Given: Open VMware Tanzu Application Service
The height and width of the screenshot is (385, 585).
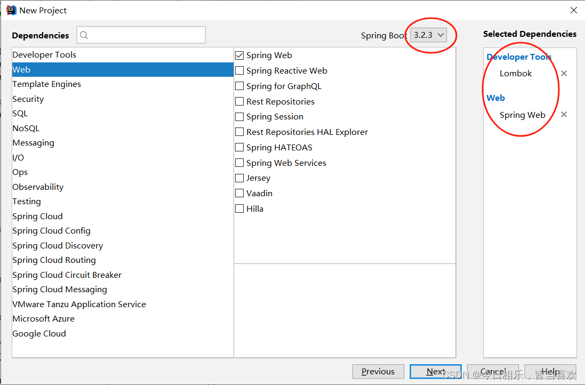Looking at the screenshot, I should click(123, 304).
